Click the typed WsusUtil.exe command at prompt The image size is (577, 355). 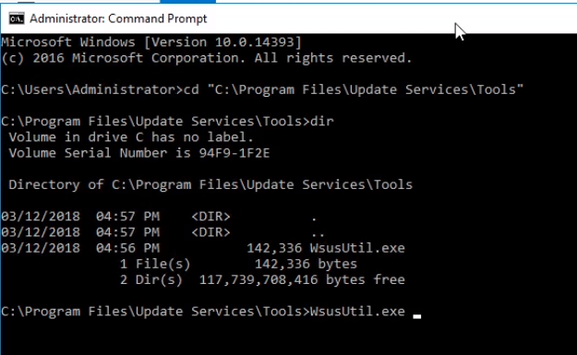point(357,312)
